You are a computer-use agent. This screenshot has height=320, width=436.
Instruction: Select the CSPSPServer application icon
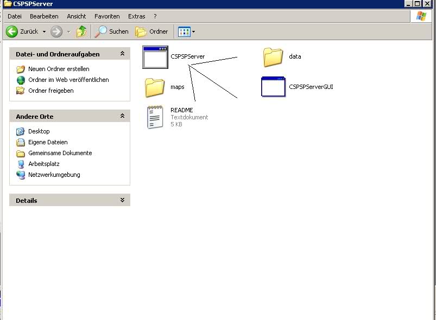click(155, 57)
